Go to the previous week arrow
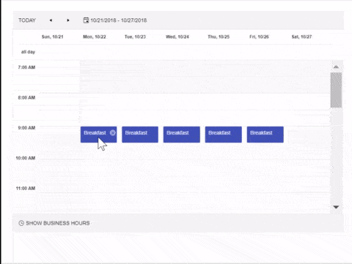The width and height of the screenshot is (352, 264). click(x=51, y=20)
